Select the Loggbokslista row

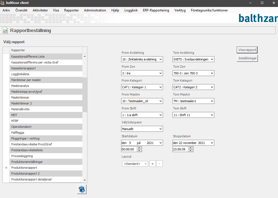click(46, 74)
